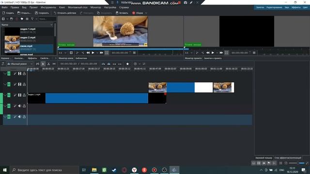This screenshot has height=174, width=310.
Task: Fast forward in the clip monitor
Action: click(101, 53)
